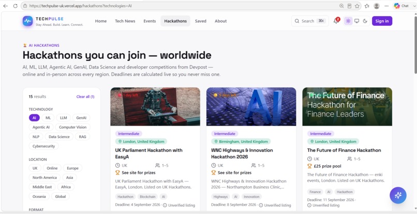417x214 pixels.
Task: Click Finance tag on Future of Finance card
Action: tap(315, 192)
